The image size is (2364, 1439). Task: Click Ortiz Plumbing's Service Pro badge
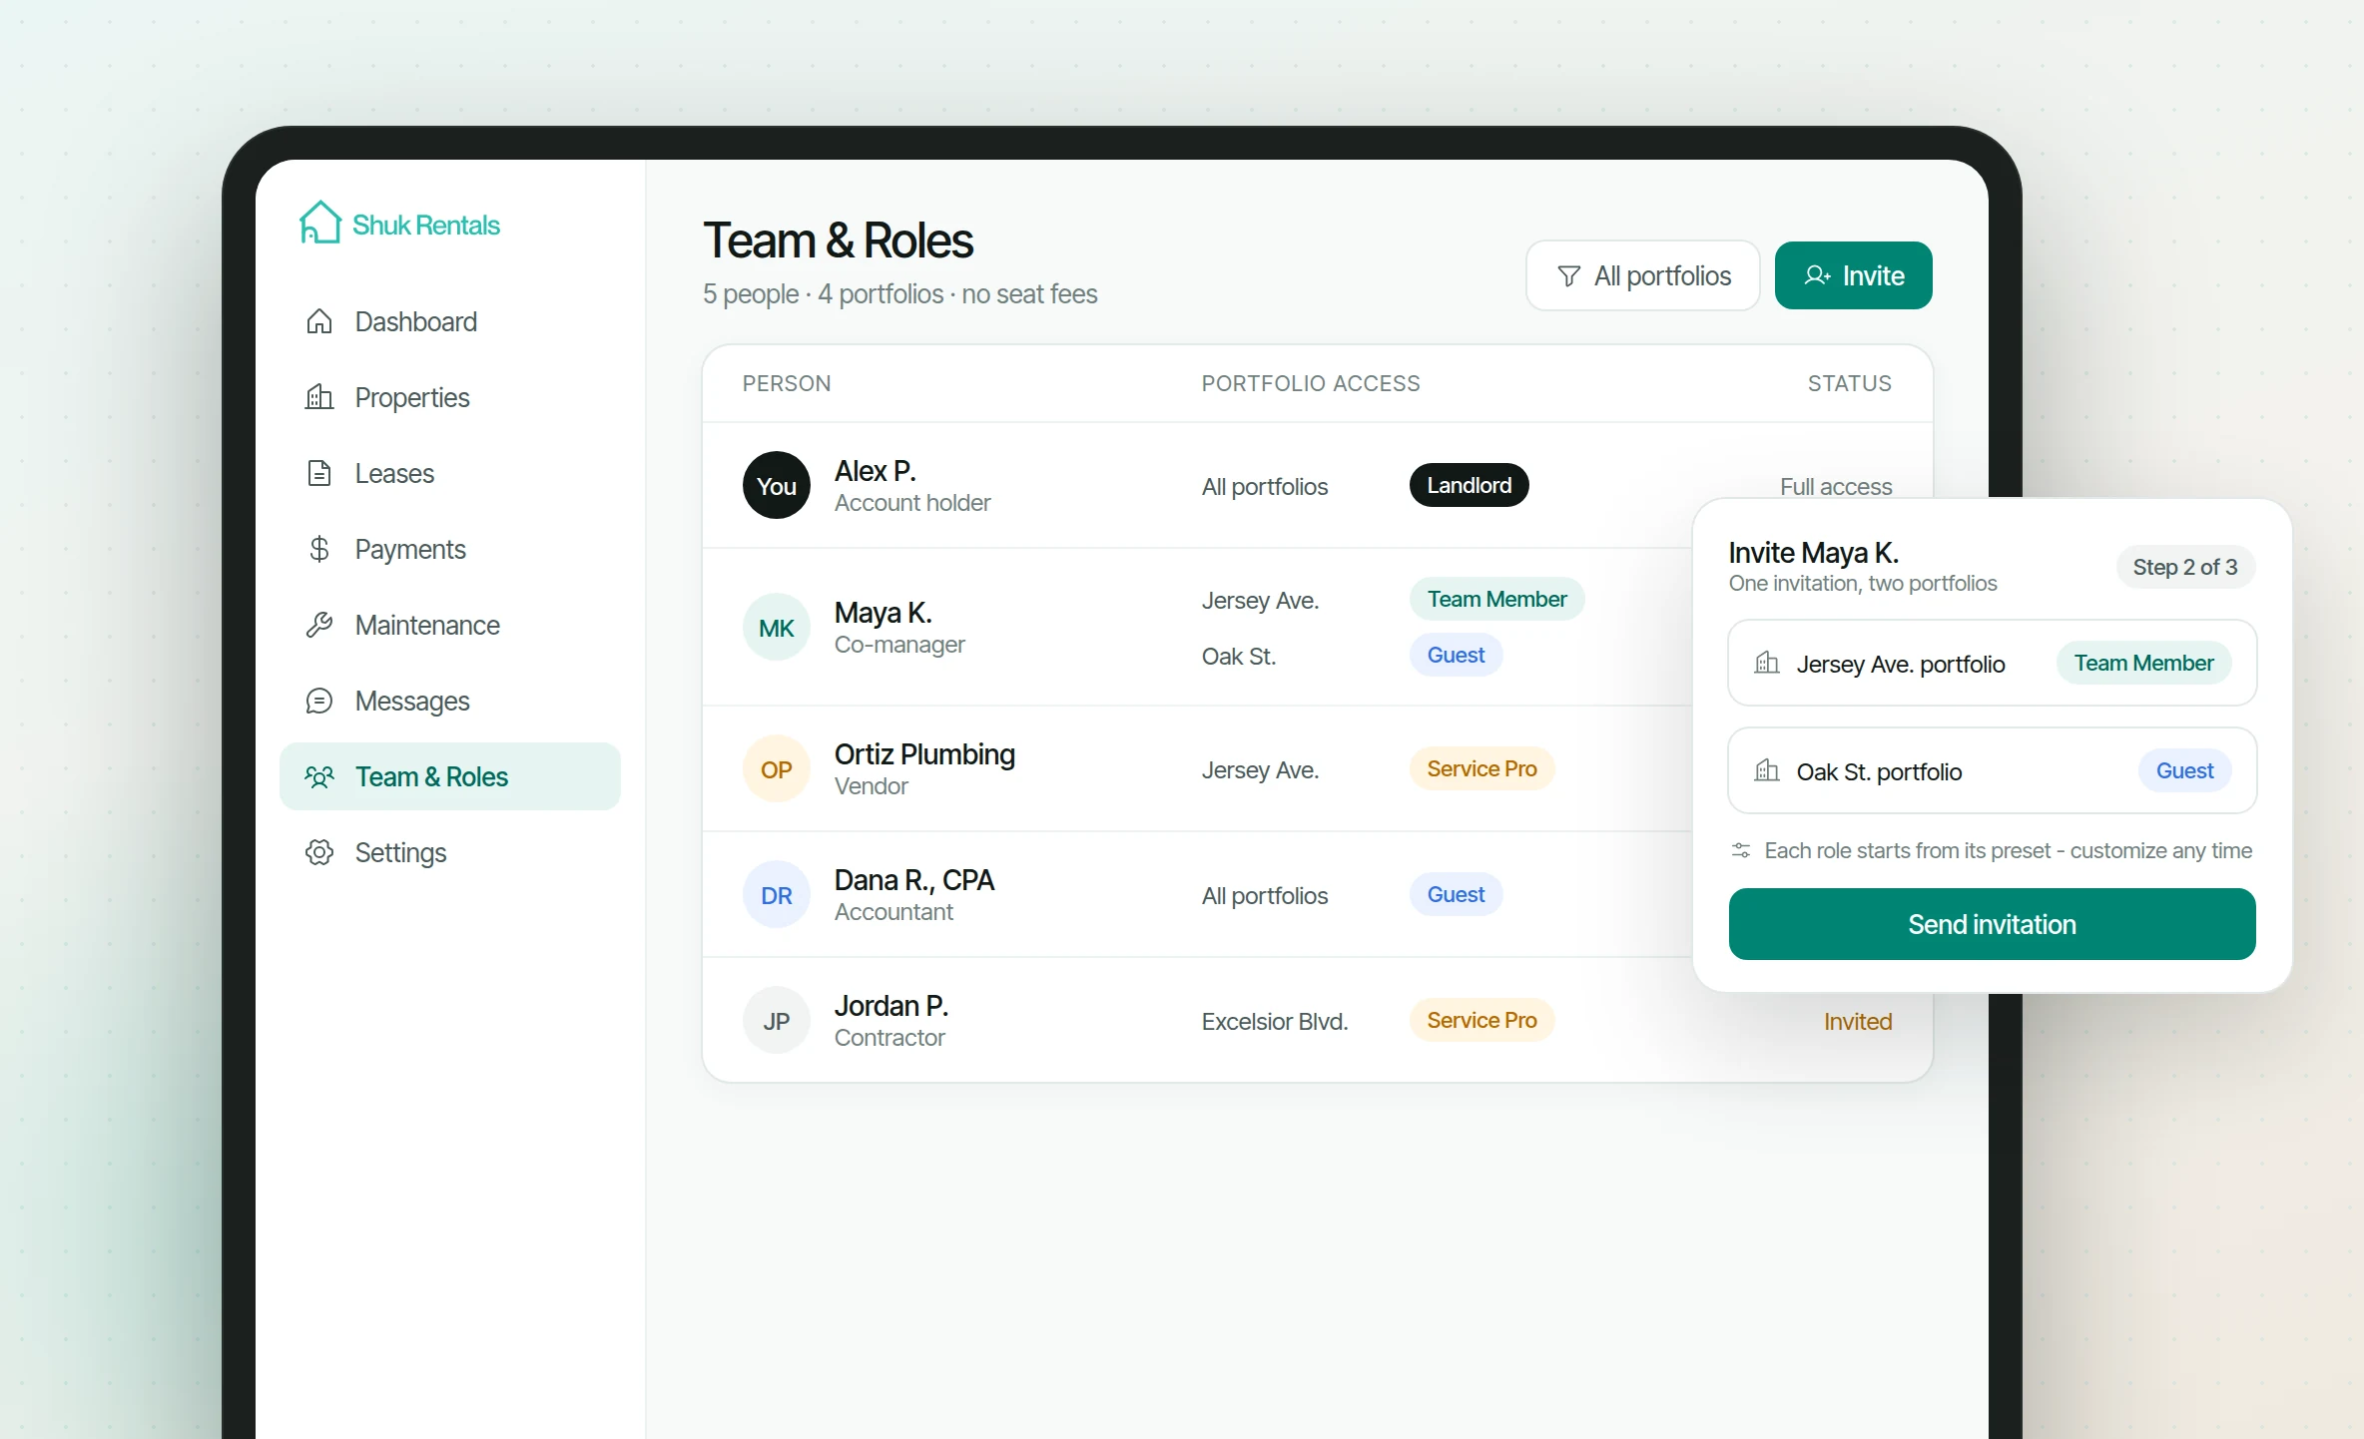(x=1481, y=768)
